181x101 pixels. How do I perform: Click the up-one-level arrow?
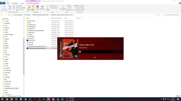9,15
